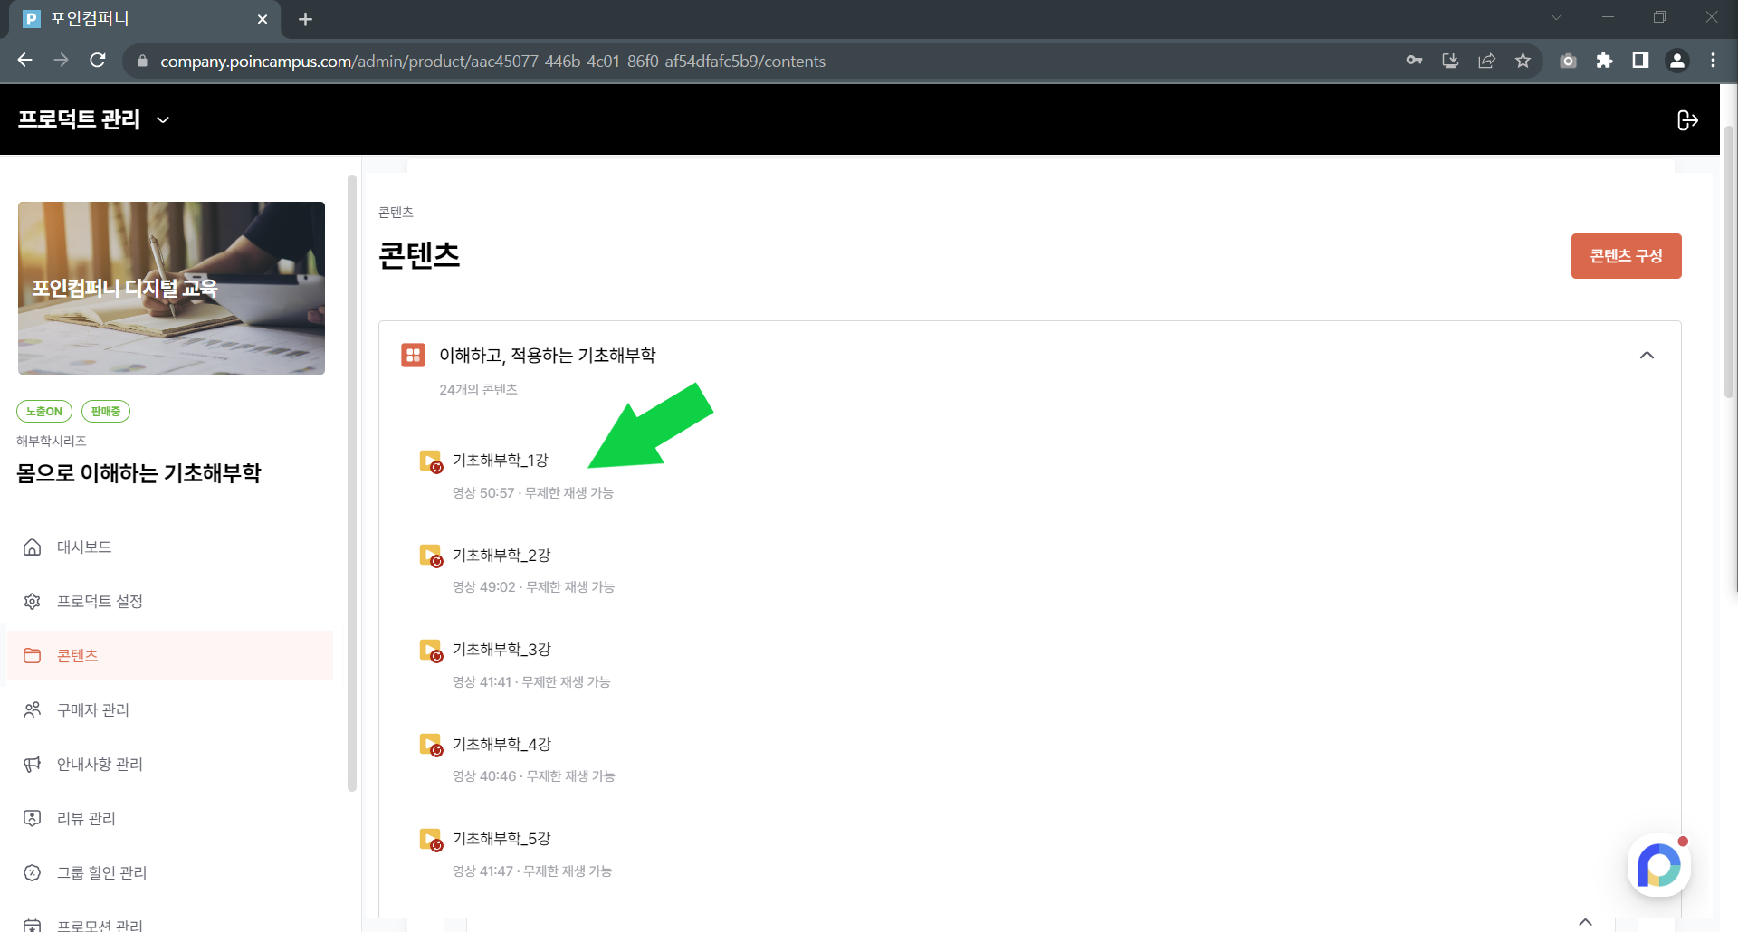Bookmark this page with the star icon
The height and width of the screenshot is (932, 1738).
pyautogui.click(x=1523, y=61)
